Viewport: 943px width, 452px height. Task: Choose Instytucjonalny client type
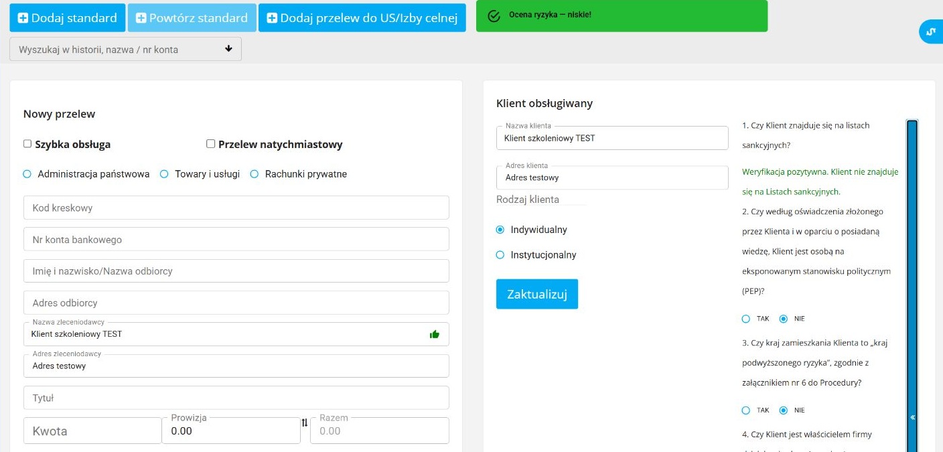(x=500, y=255)
